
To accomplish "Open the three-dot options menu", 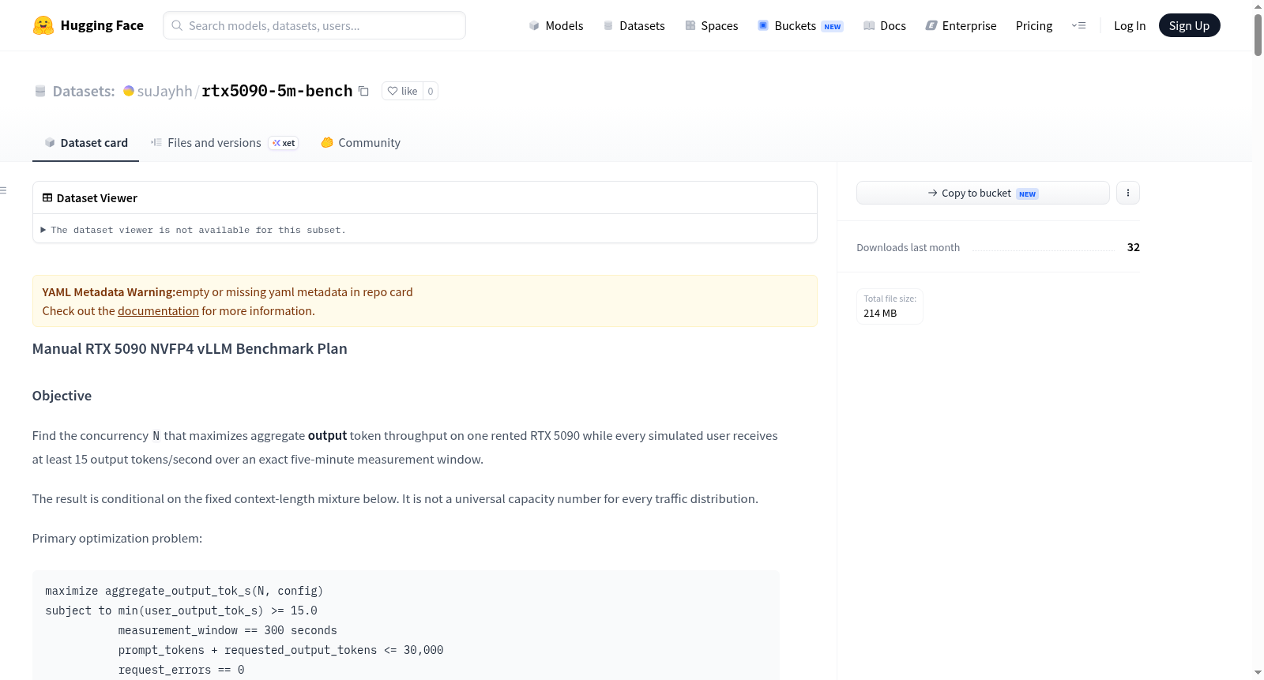I will click(1128, 193).
